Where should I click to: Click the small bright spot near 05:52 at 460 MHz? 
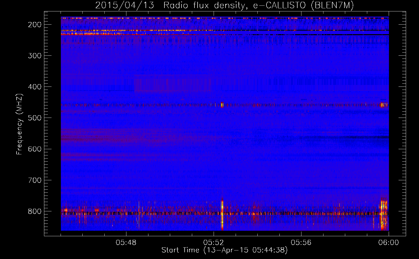click(x=222, y=105)
